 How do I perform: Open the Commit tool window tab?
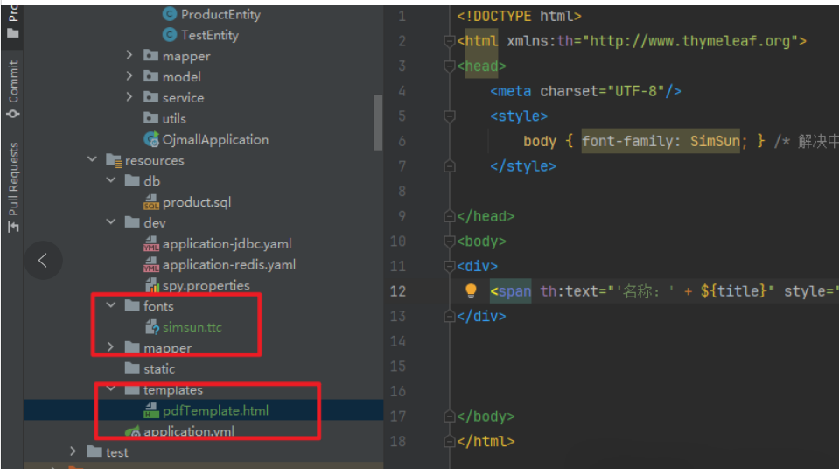[12, 89]
